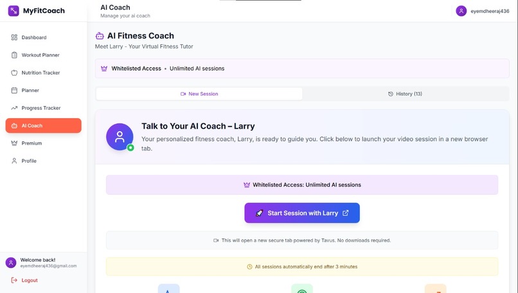Click the Dashboard grid icon in sidebar
Screen dimensions: 518x293
(x=14, y=37)
